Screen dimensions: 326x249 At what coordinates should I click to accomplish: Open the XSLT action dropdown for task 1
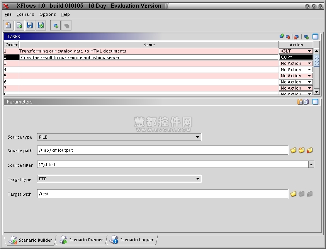coord(296,51)
